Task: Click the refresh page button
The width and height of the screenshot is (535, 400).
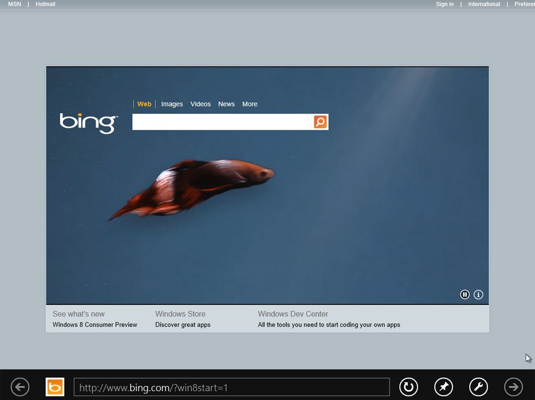Action: pos(409,387)
